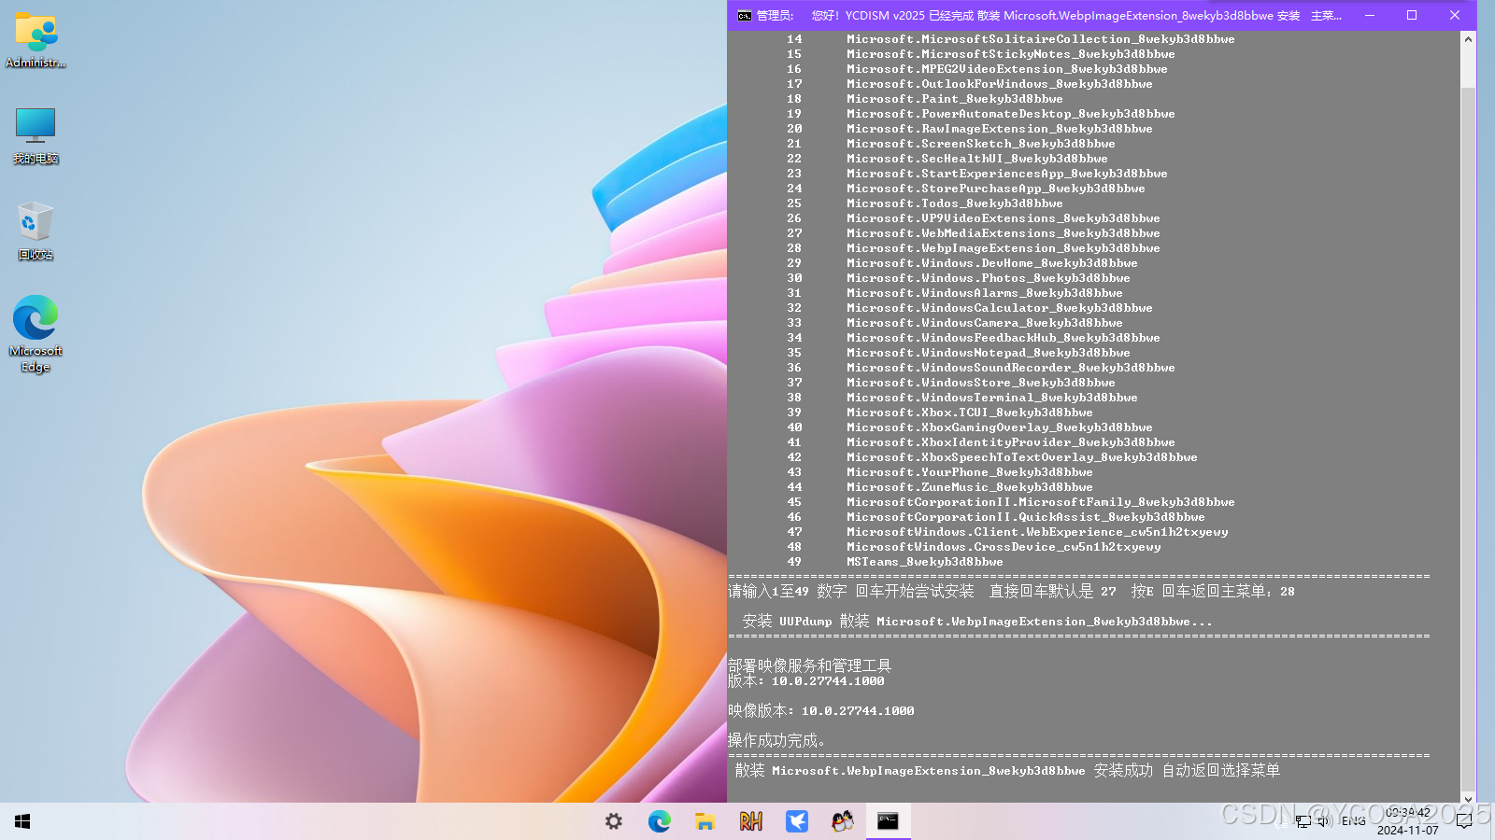The image size is (1495, 840).
Task: Click the WindowsFeedbackHub line
Action: [973, 338]
